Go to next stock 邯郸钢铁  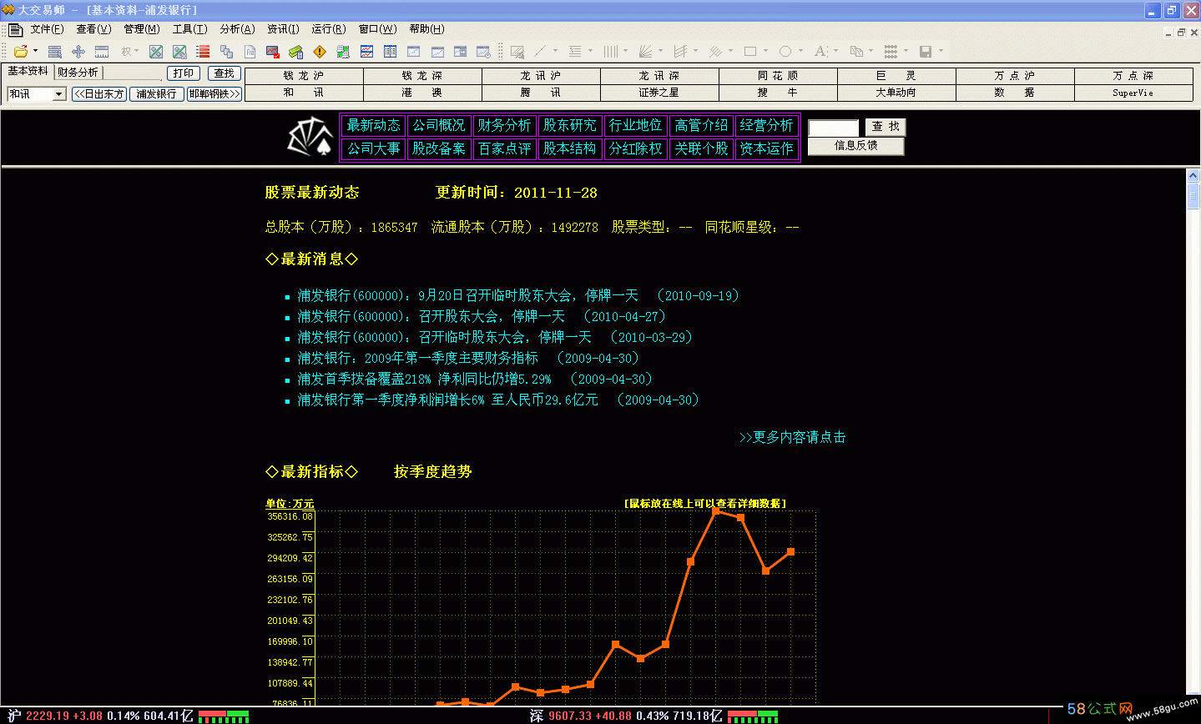click(214, 94)
